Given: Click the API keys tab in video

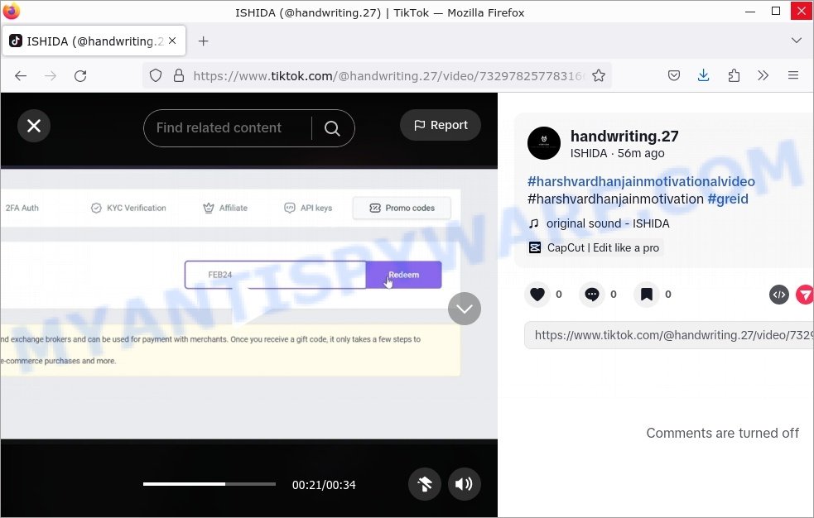Looking at the screenshot, I should [x=308, y=208].
